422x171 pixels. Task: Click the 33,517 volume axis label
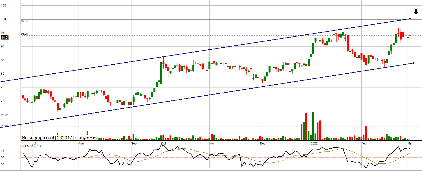pos(5,115)
